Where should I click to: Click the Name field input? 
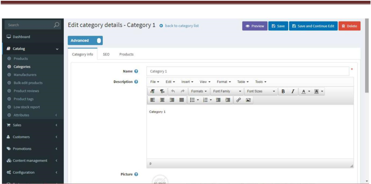[x=248, y=71]
